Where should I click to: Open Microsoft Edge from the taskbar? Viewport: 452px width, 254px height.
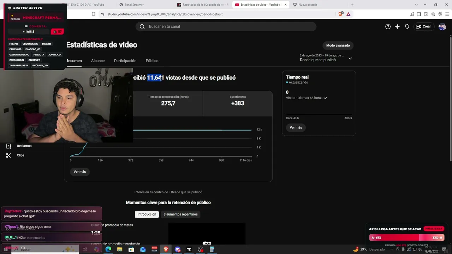pyautogui.click(x=108, y=249)
